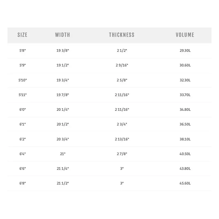
Task: Click the 45.60L volume value
Action: coord(185,183)
